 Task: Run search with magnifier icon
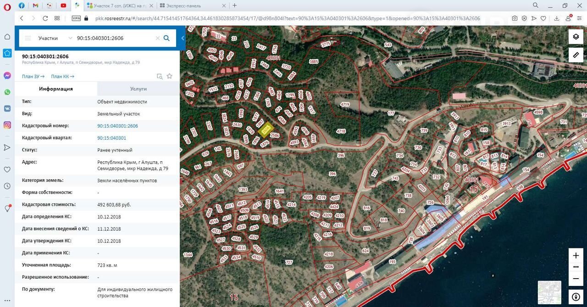[167, 38]
